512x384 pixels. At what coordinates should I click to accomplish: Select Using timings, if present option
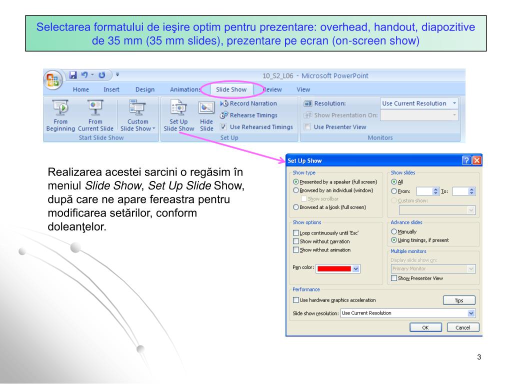click(394, 240)
